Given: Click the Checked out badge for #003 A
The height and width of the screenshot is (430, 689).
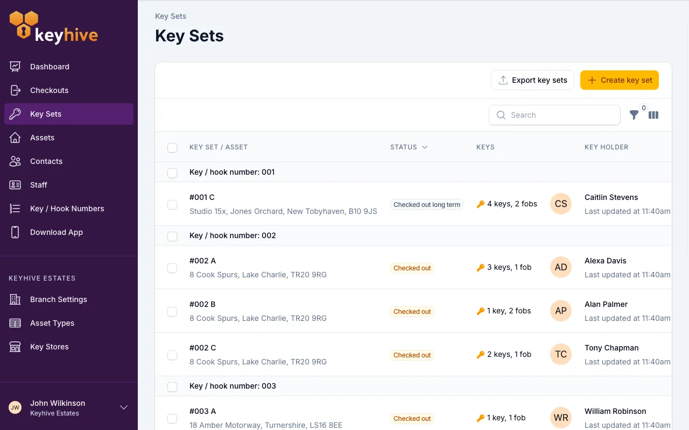Looking at the screenshot, I should (x=412, y=419).
